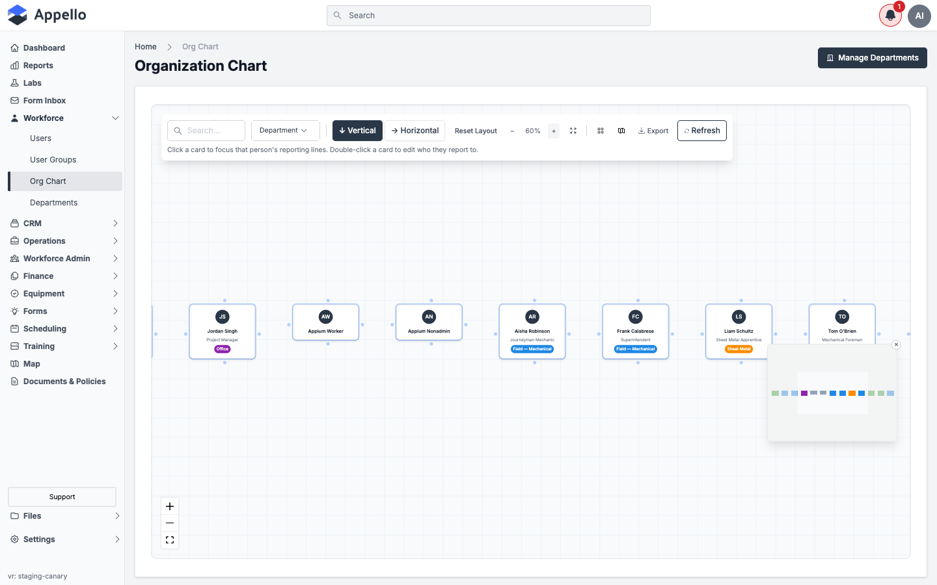Image resolution: width=937 pixels, height=585 pixels.
Task: Click the fit-to-screen icon in toolbar
Action: [573, 131]
